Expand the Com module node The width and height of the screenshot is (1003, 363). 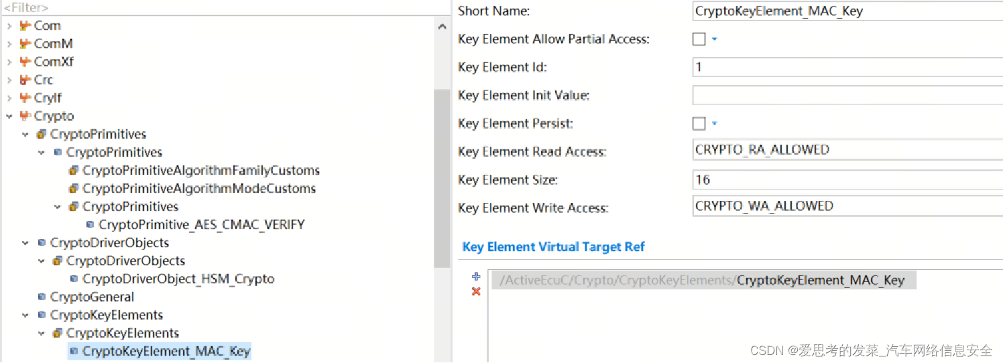coord(9,25)
